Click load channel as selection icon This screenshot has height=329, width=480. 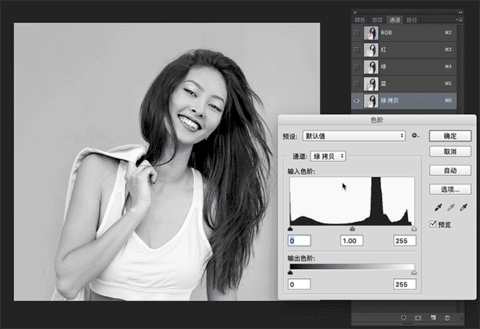[403, 319]
